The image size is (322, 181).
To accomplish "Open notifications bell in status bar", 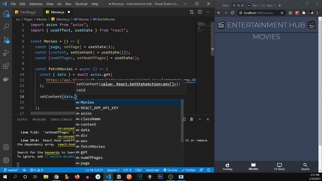I will tap(209, 170).
